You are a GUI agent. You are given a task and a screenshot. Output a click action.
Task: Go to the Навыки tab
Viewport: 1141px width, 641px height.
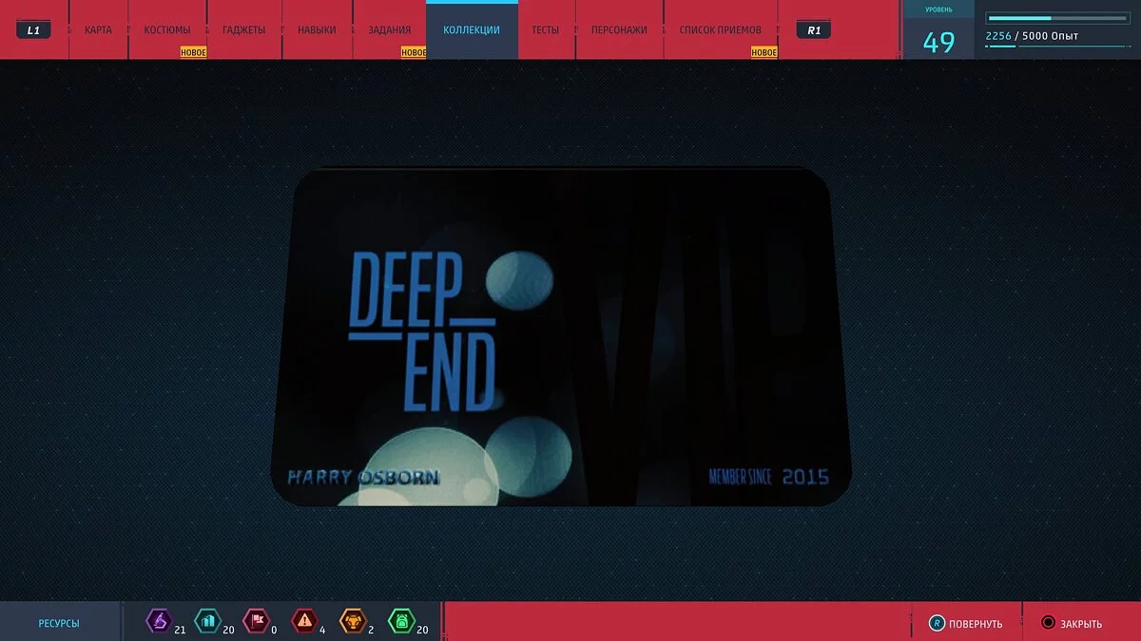tap(317, 29)
